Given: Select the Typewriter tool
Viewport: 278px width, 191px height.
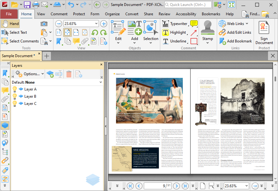Looking at the screenshot, I should [x=175, y=24].
